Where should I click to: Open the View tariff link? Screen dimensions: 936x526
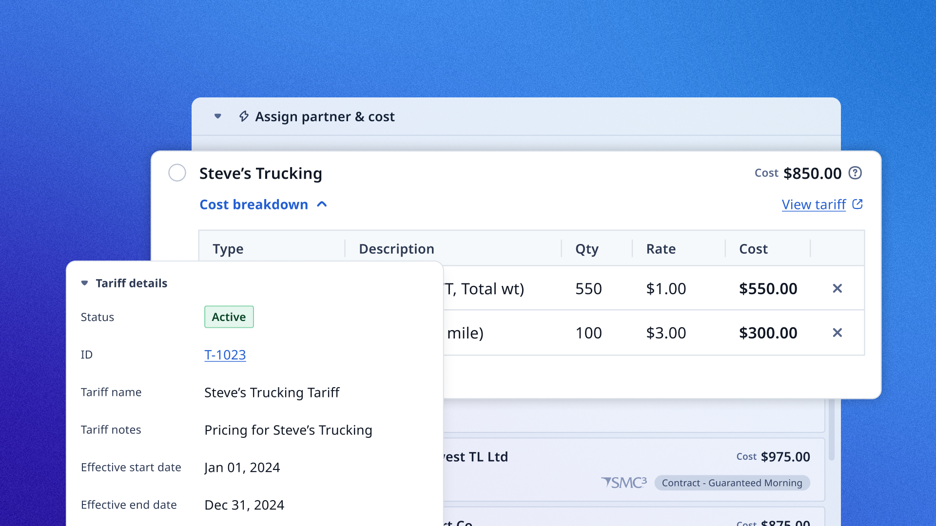coord(814,205)
